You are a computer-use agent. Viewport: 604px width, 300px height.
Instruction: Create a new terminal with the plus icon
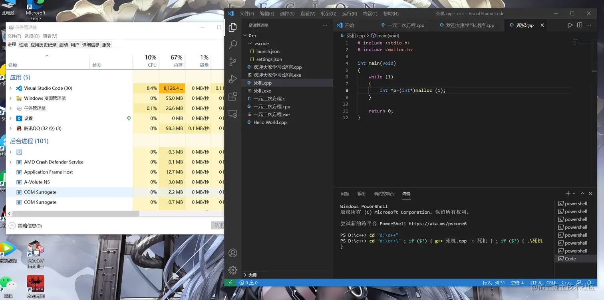(x=568, y=193)
